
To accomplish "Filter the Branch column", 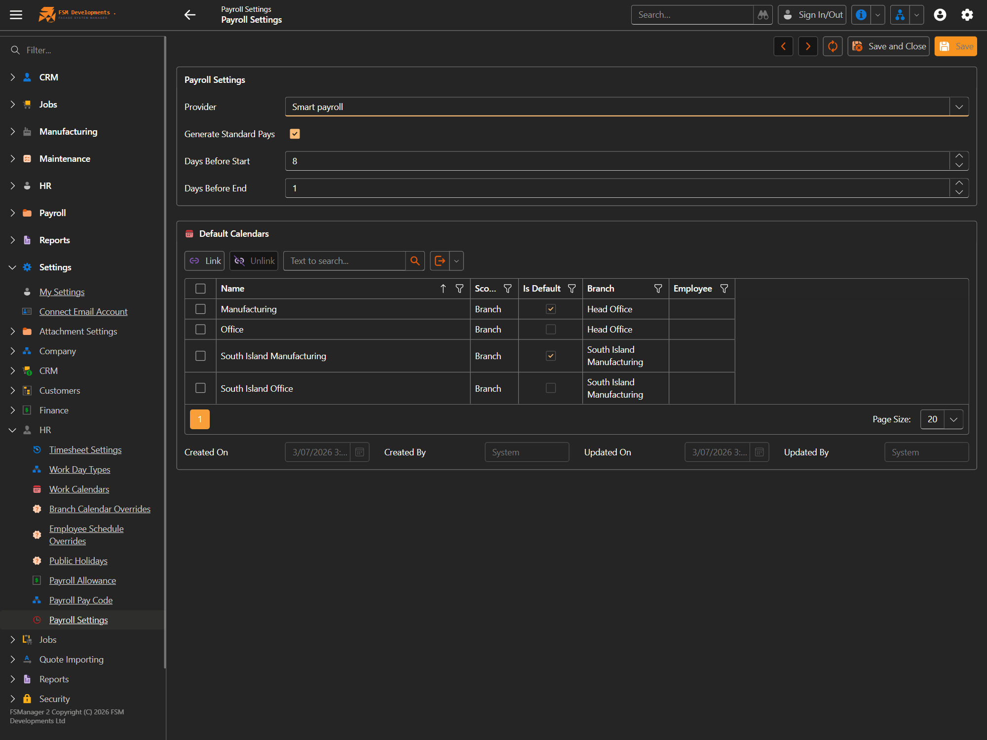I will pos(658,289).
